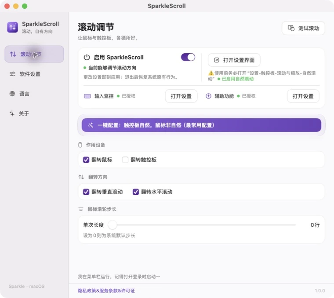Viewport: 334px width, 298px height.
Task: Click the 测试滚动 button
Action: coord(303,28)
